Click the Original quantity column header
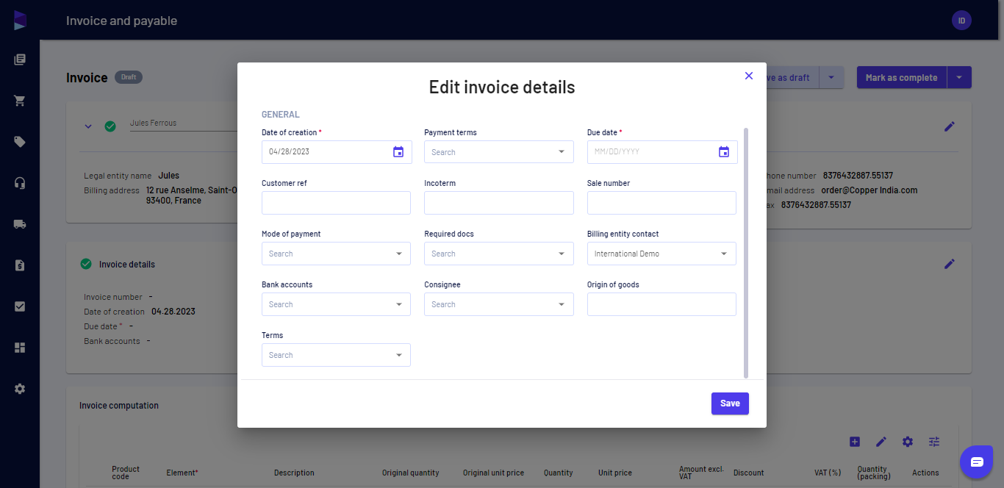 pyautogui.click(x=410, y=473)
